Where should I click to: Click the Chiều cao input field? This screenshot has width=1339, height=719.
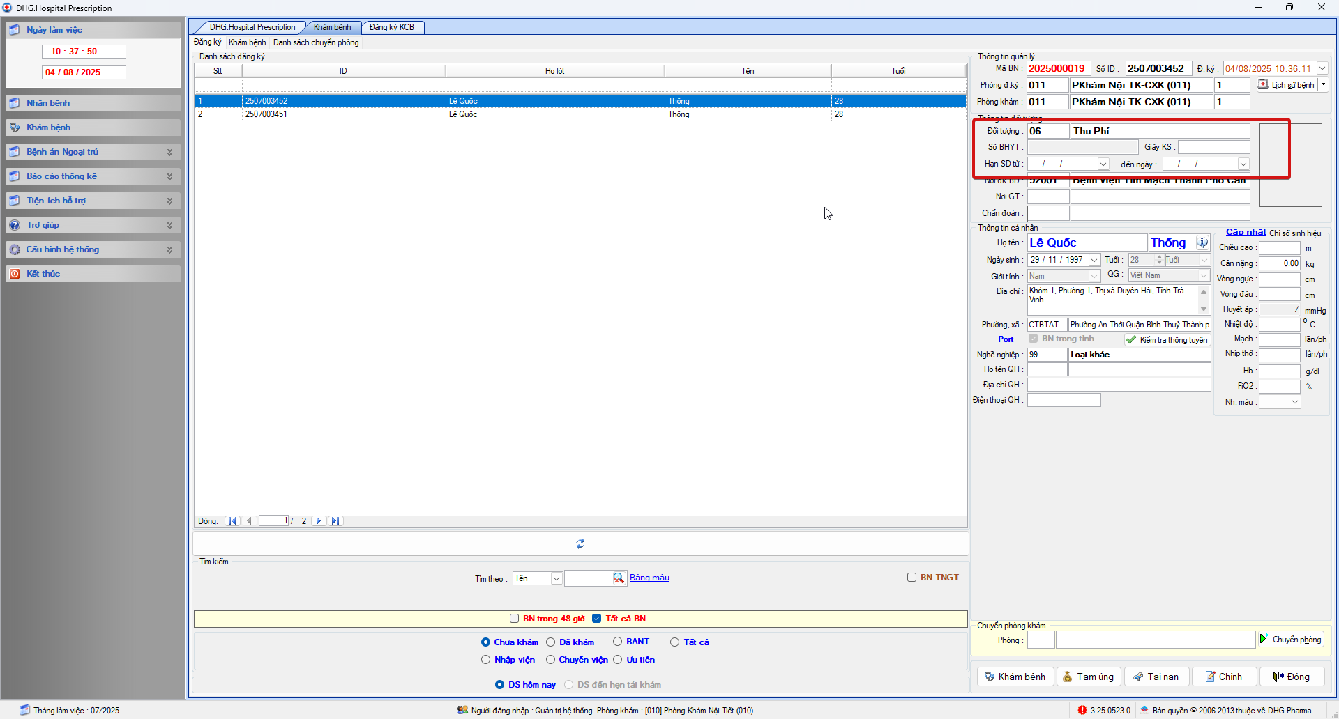tap(1279, 248)
